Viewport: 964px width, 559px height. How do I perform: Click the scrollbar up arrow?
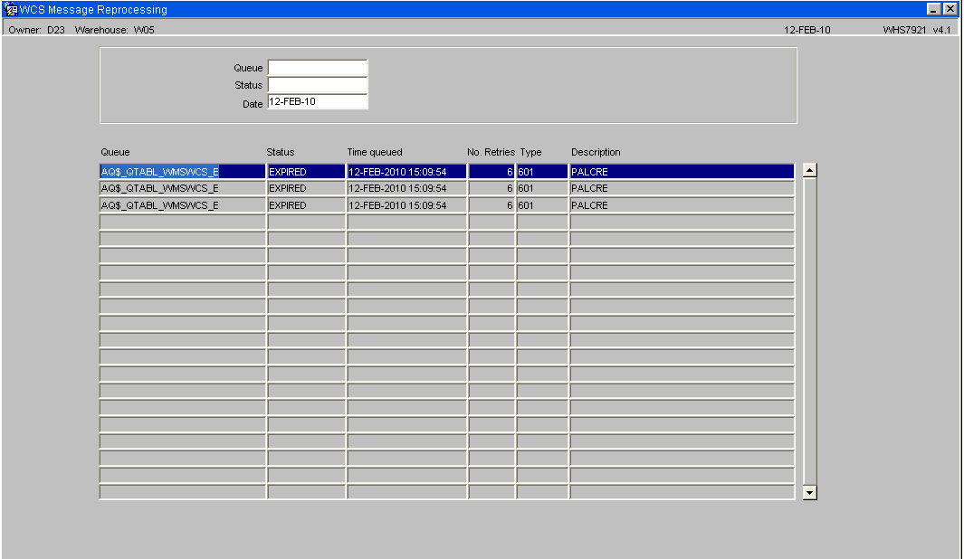click(x=810, y=170)
